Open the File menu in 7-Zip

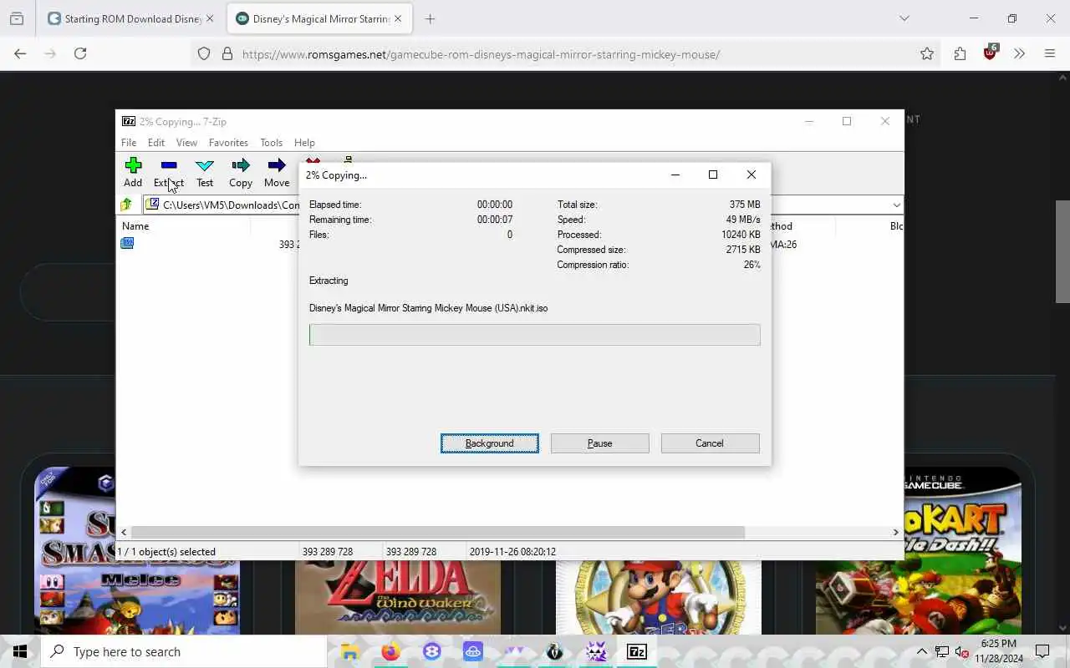coord(129,143)
